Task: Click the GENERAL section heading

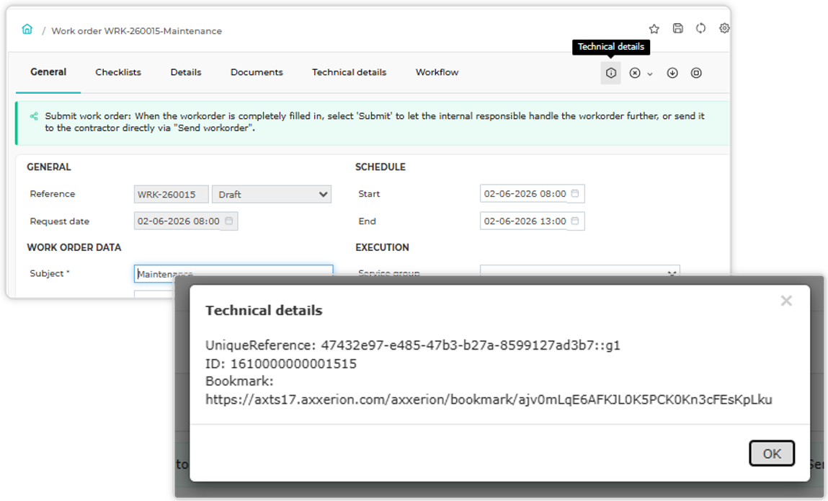Action: (x=48, y=167)
